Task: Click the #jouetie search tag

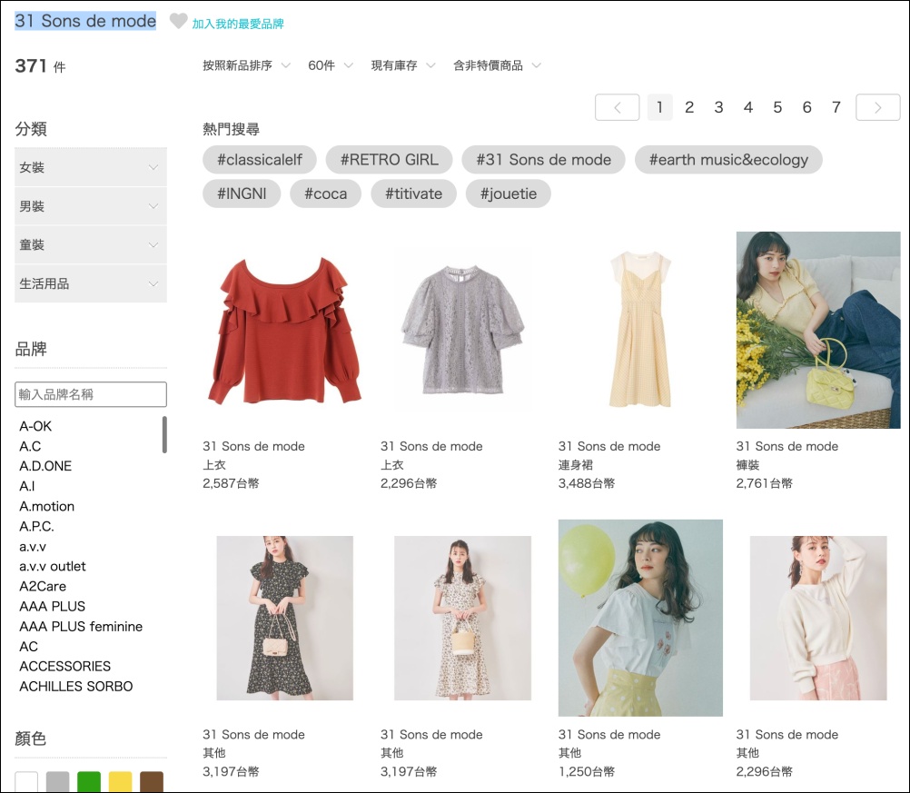Action: point(509,193)
